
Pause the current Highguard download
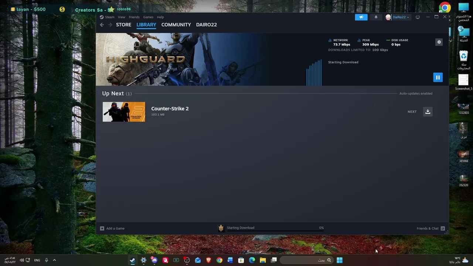438,77
